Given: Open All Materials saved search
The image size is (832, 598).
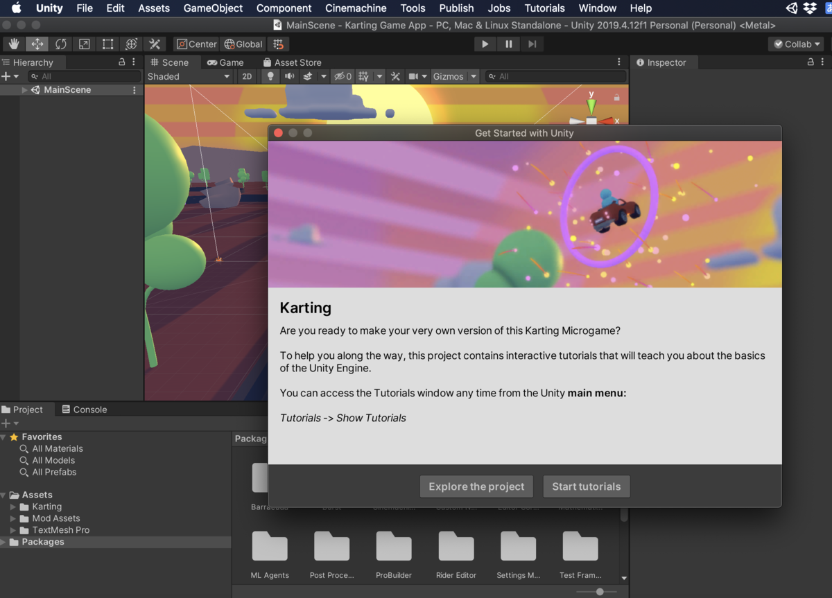Looking at the screenshot, I should [58, 449].
